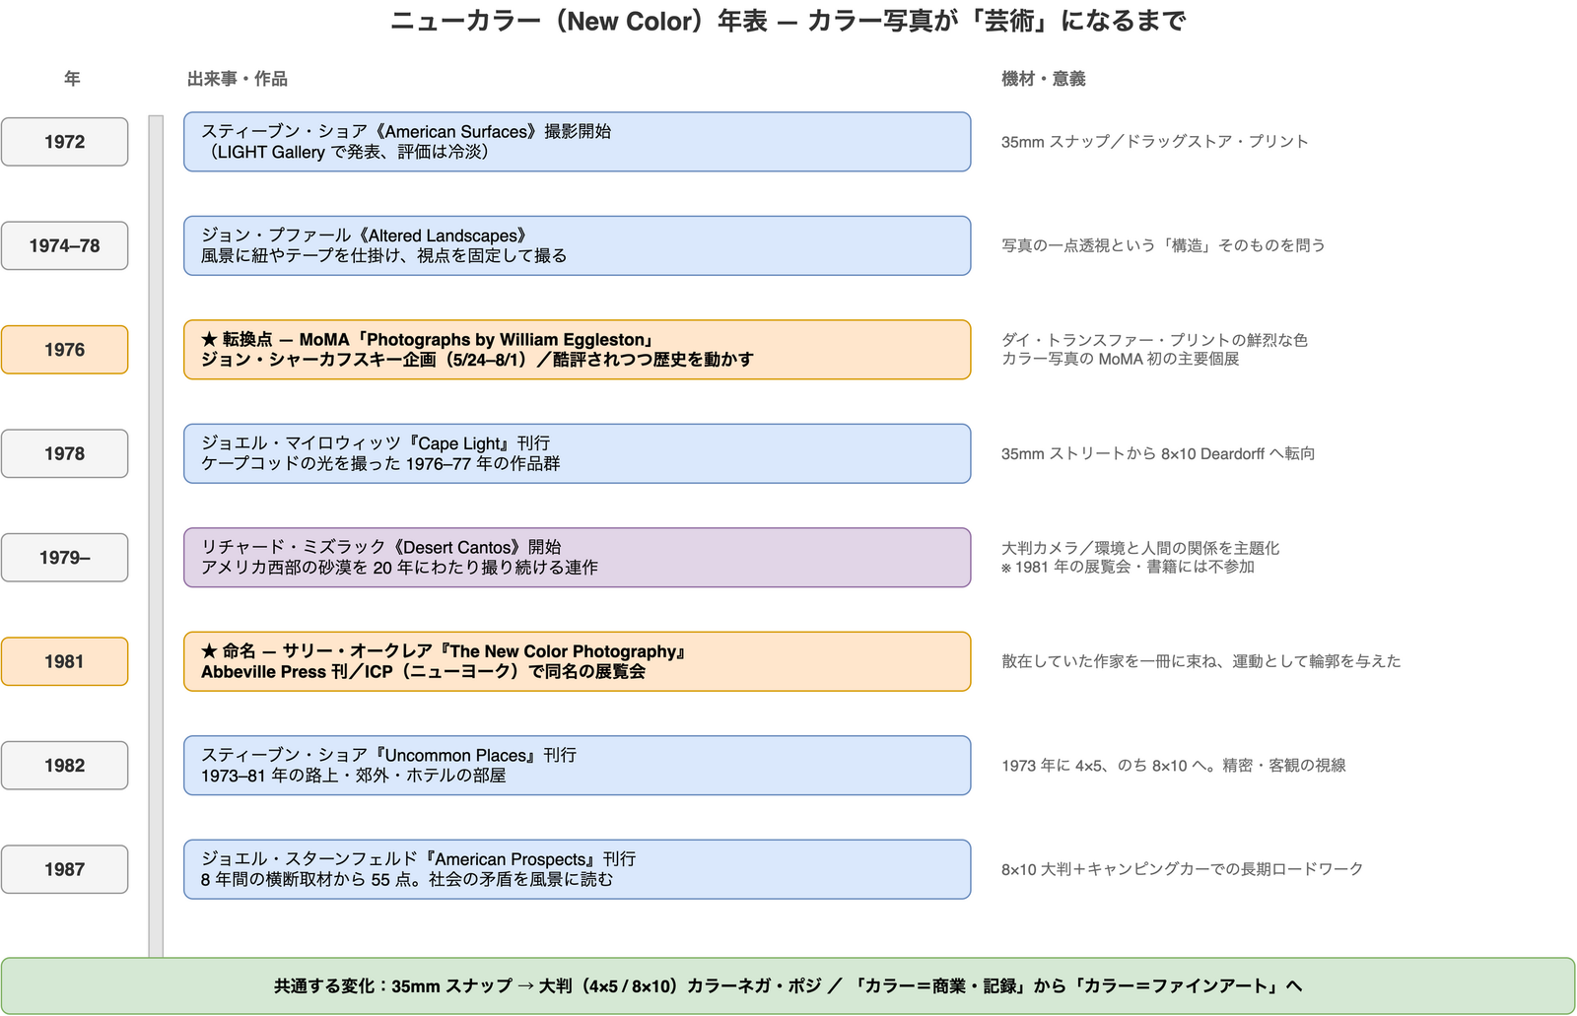Image resolution: width=1577 pixels, height=1016 pixels.
Task: Click the 年 column header
Action: pyautogui.click(x=72, y=79)
